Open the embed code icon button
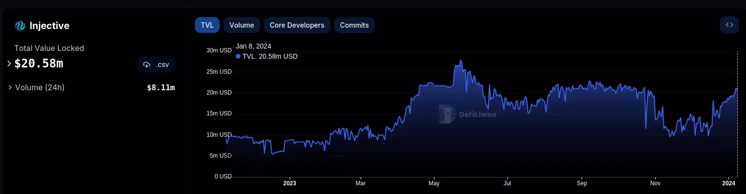The height and width of the screenshot is (194, 746). click(x=729, y=25)
